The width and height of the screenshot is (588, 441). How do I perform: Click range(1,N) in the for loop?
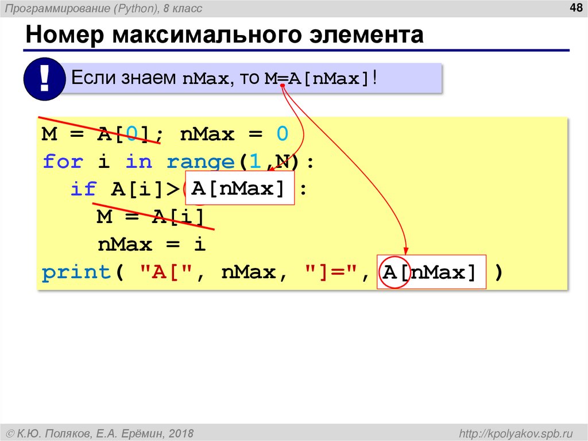click(x=230, y=162)
